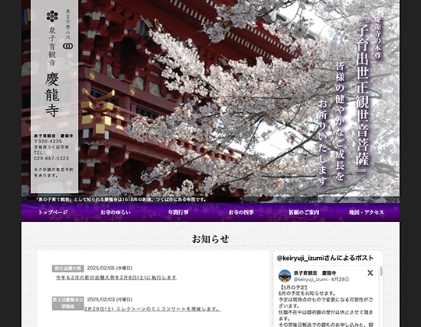Screen dimensions: 421x327
Task: Click the round sect symbol beside 豊山派
Action: (x=68, y=46)
